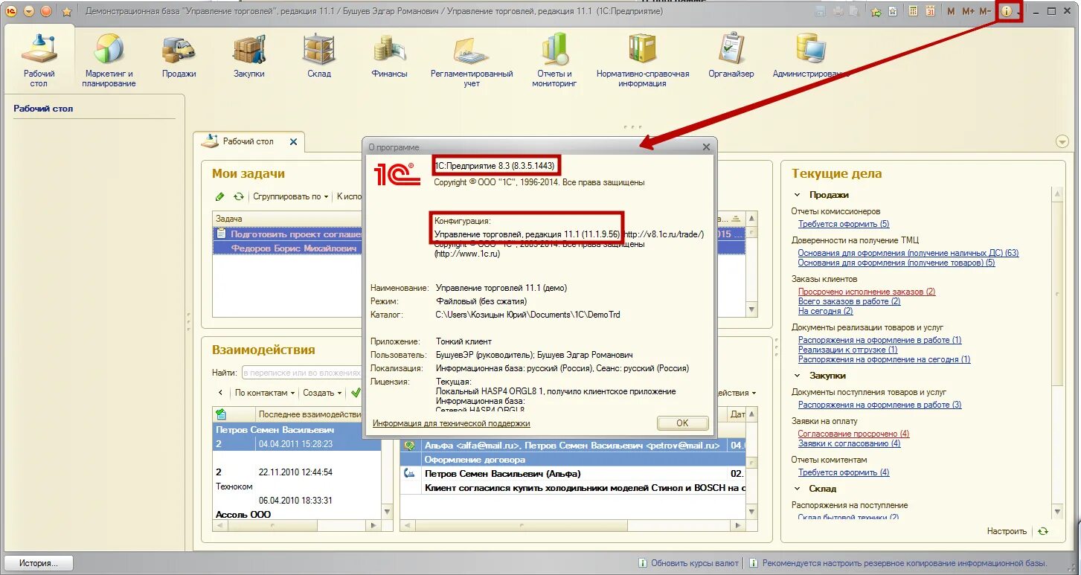Open the По контактам dropdown

click(265, 392)
